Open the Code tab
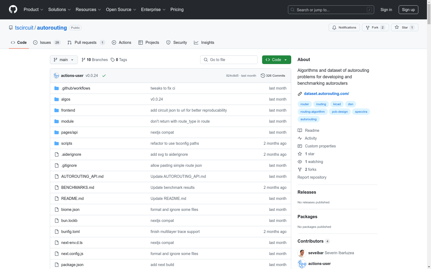Viewport: 431px width, 269px height. (x=19, y=43)
